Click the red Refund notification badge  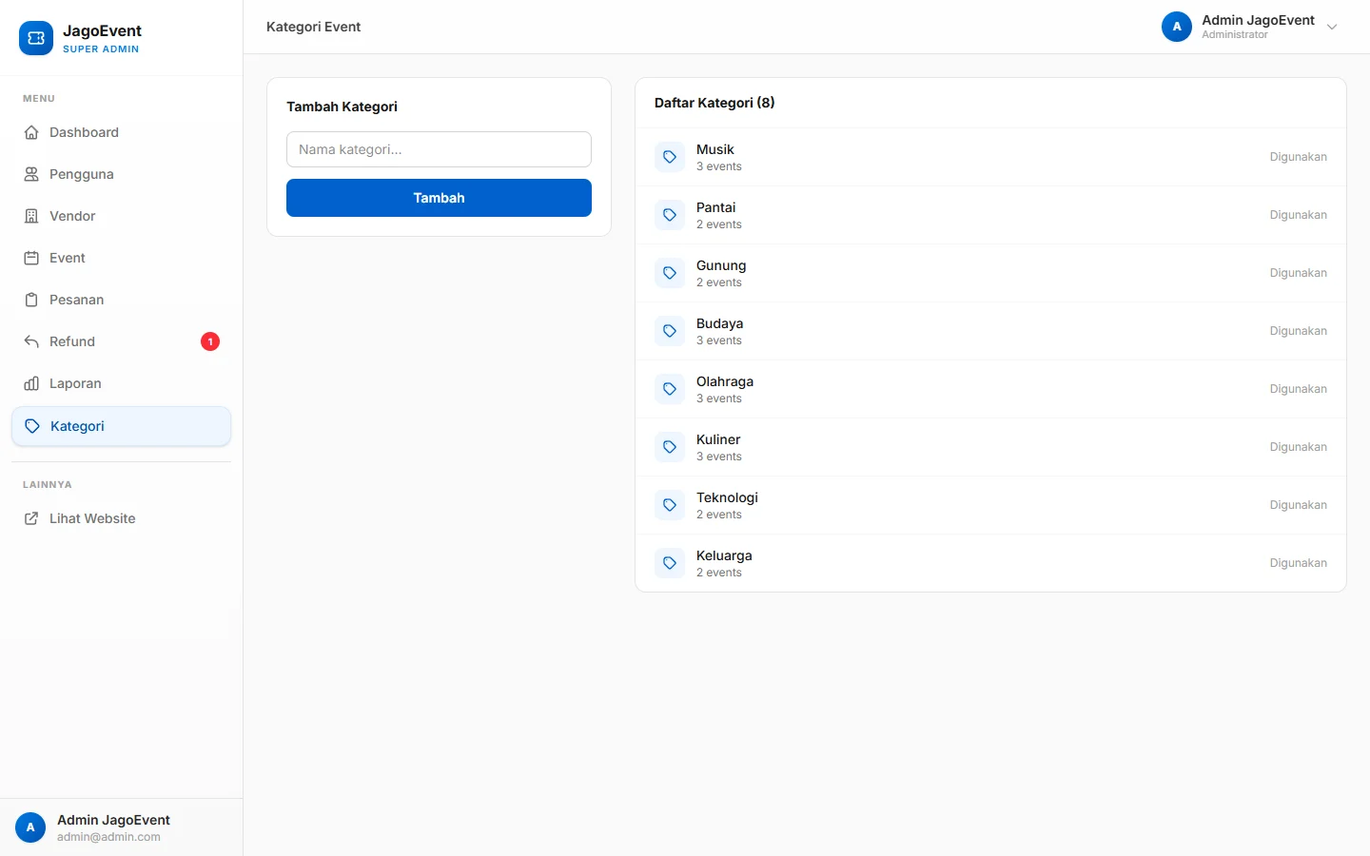pyautogui.click(x=210, y=341)
